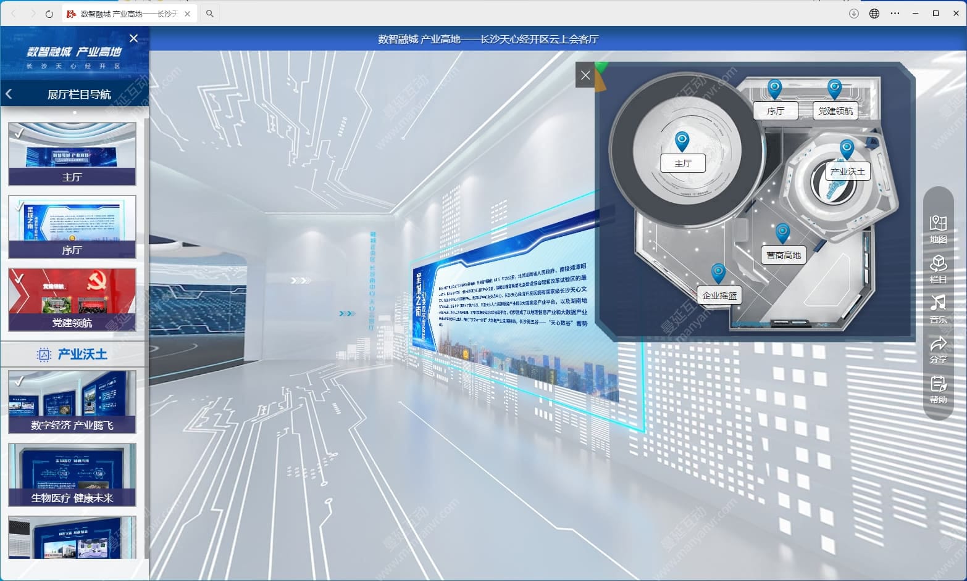The width and height of the screenshot is (967, 581).
Task: Go forward with browser forward arrow
Action: [x=32, y=14]
